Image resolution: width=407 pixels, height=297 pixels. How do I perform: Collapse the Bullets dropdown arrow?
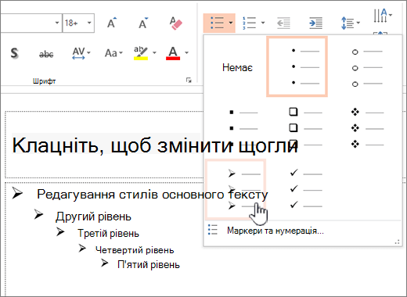[x=231, y=23]
